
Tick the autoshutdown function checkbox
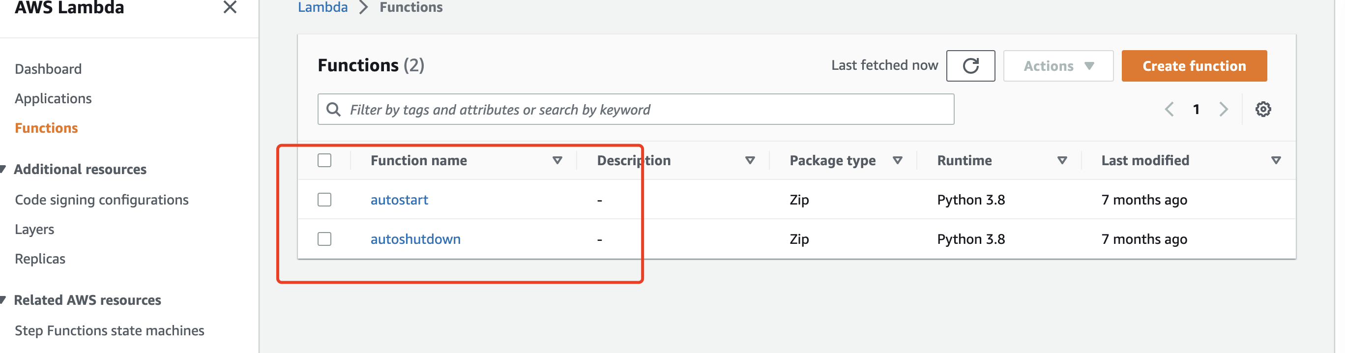coord(324,239)
